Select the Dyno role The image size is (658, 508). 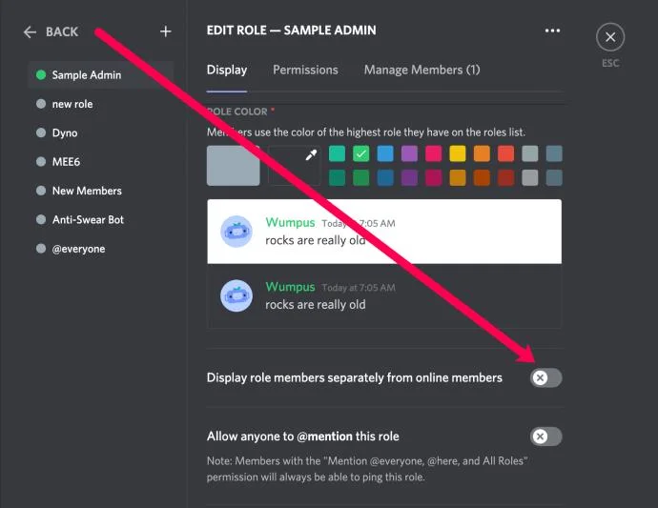click(x=101, y=132)
